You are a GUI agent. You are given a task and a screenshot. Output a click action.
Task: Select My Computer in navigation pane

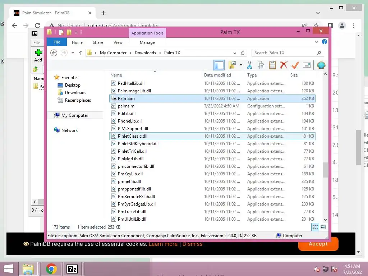pos(75,115)
